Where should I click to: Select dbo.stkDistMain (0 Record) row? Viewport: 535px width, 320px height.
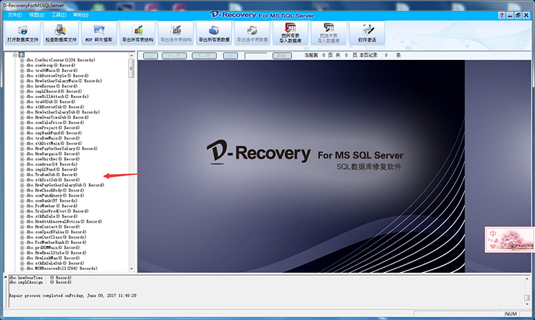tap(54, 144)
